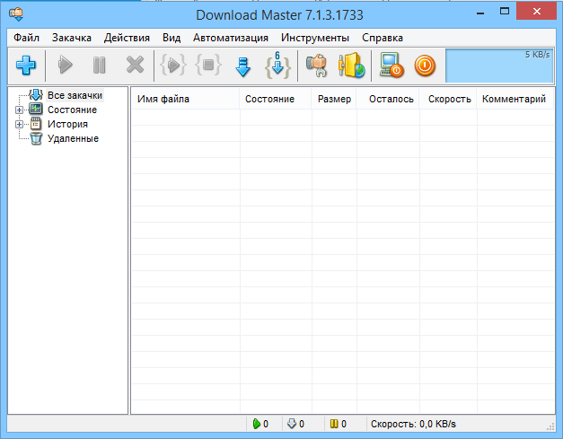
Task: Sort by the Скорость column header
Action: (448, 99)
